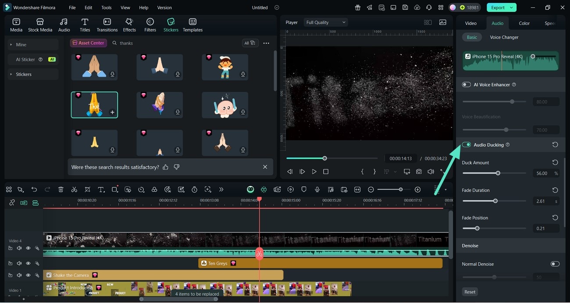
Task: Open the Tools menu
Action: (107, 7)
